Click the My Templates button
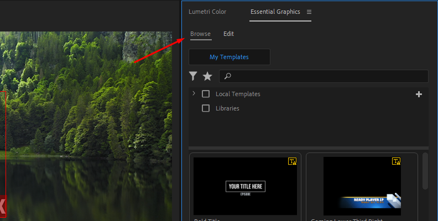Viewport: 438px width, 221px height. [x=229, y=57]
